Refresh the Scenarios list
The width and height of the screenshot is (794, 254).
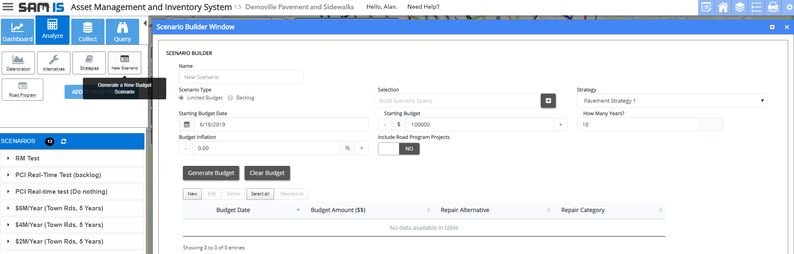[64, 141]
